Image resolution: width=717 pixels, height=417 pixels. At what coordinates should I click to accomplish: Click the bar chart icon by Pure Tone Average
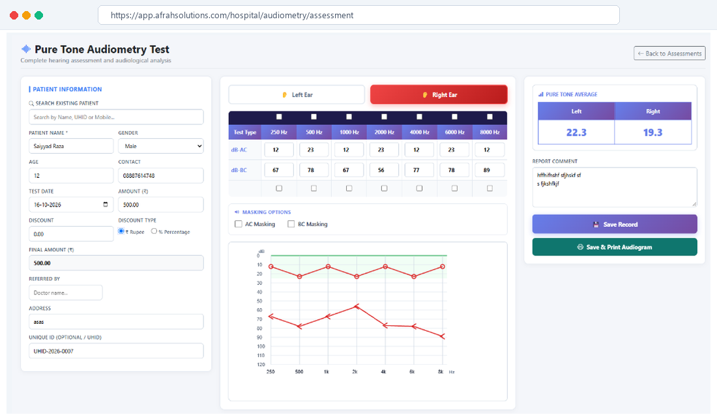tap(541, 94)
